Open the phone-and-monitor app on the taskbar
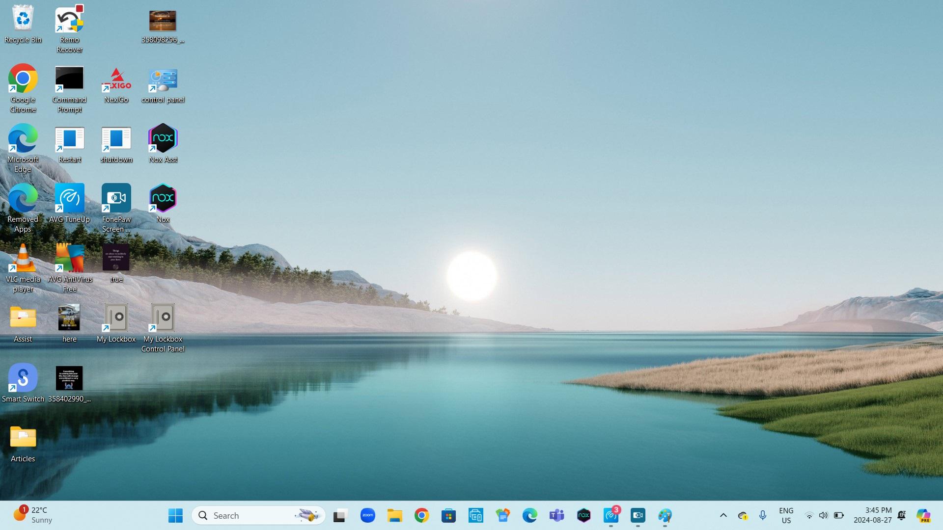 click(x=475, y=516)
